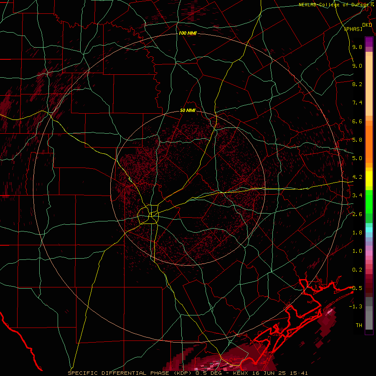The image size is (376, 376).
Task: Select the 3.4 legend value
Action: tap(357, 196)
